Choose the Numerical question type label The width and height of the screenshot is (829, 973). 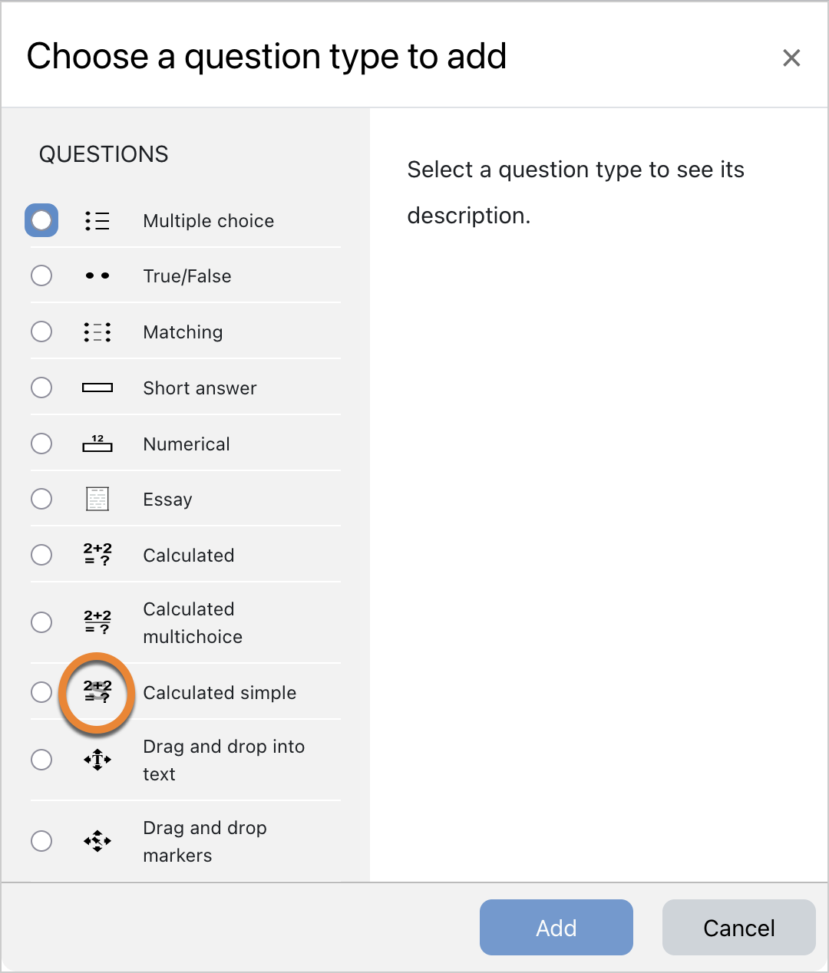coord(187,444)
